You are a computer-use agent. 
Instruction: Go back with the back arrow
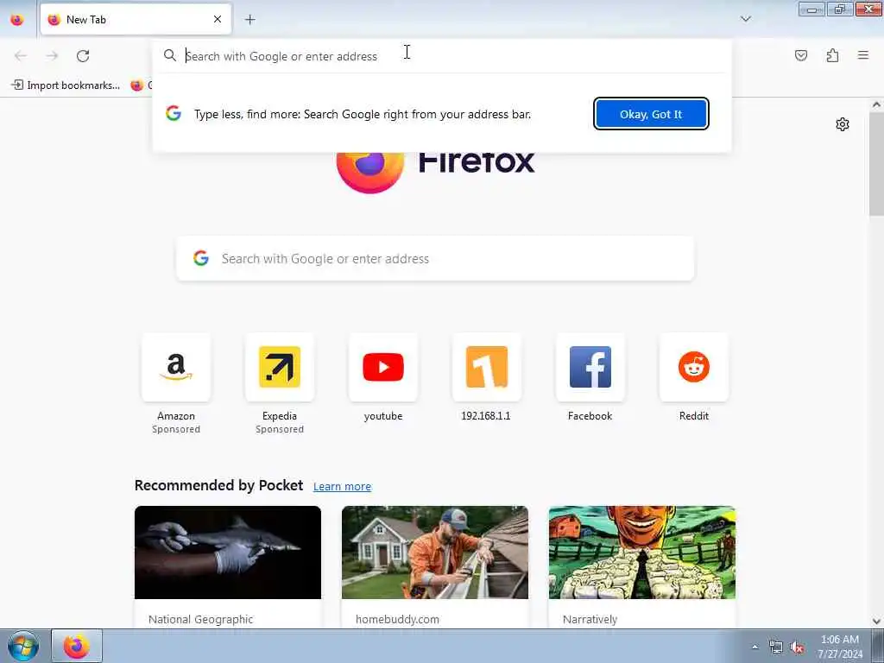pos(21,56)
